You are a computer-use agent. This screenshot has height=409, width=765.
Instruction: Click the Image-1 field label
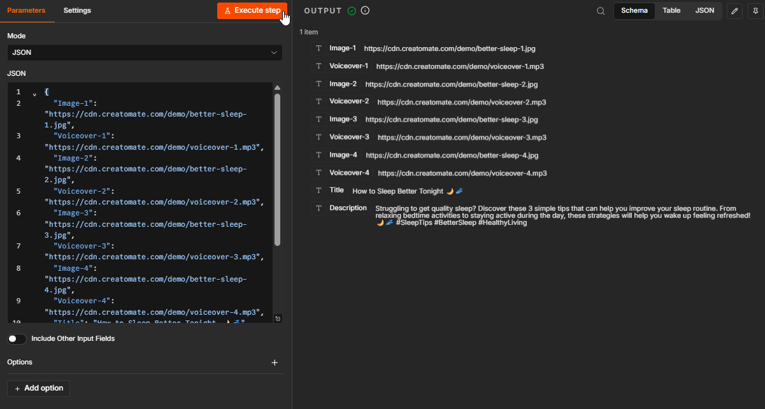(x=343, y=48)
